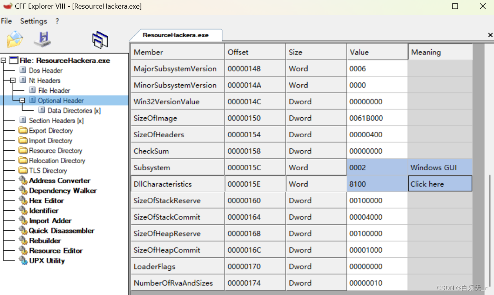Viewport: 494px width, 295px height.
Task: Click the Offset column header
Action: pyautogui.click(x=255, y=52)
